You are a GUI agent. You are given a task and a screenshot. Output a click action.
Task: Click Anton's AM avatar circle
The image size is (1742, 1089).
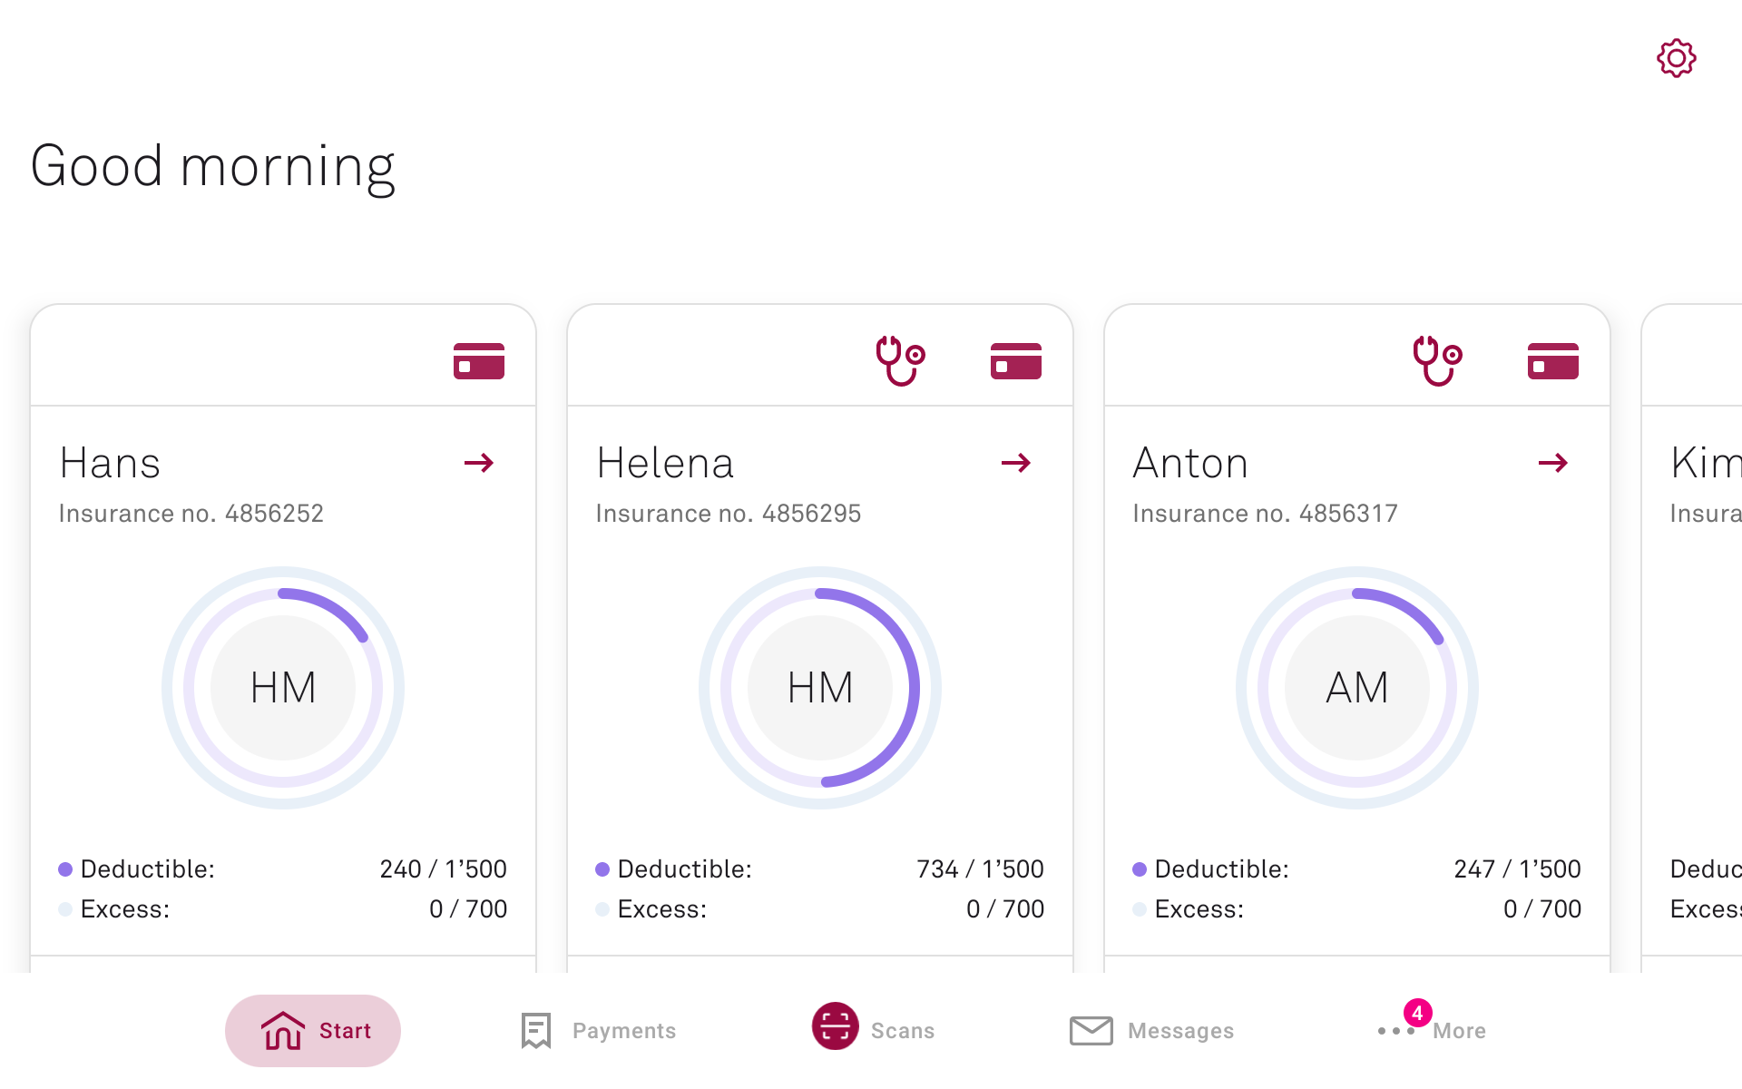pos(1356,688)
